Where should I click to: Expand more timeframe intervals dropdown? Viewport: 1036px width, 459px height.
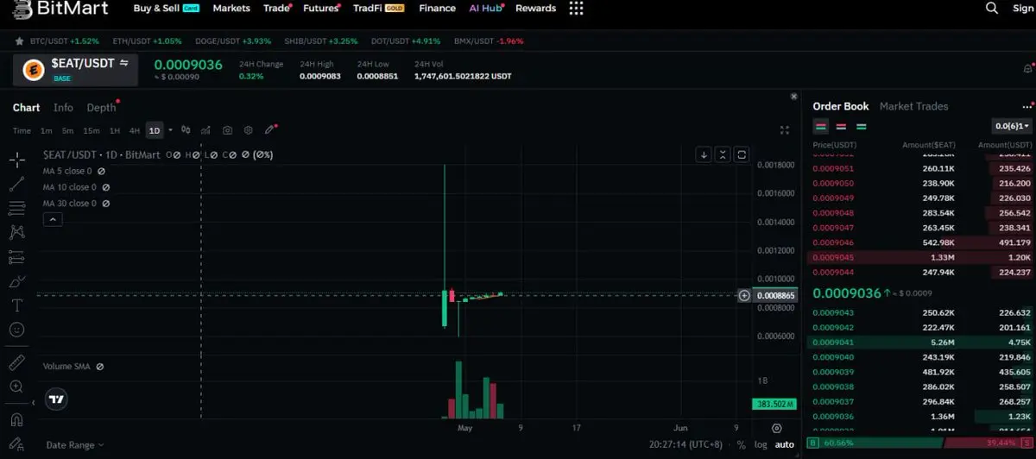tap(171, 130)
